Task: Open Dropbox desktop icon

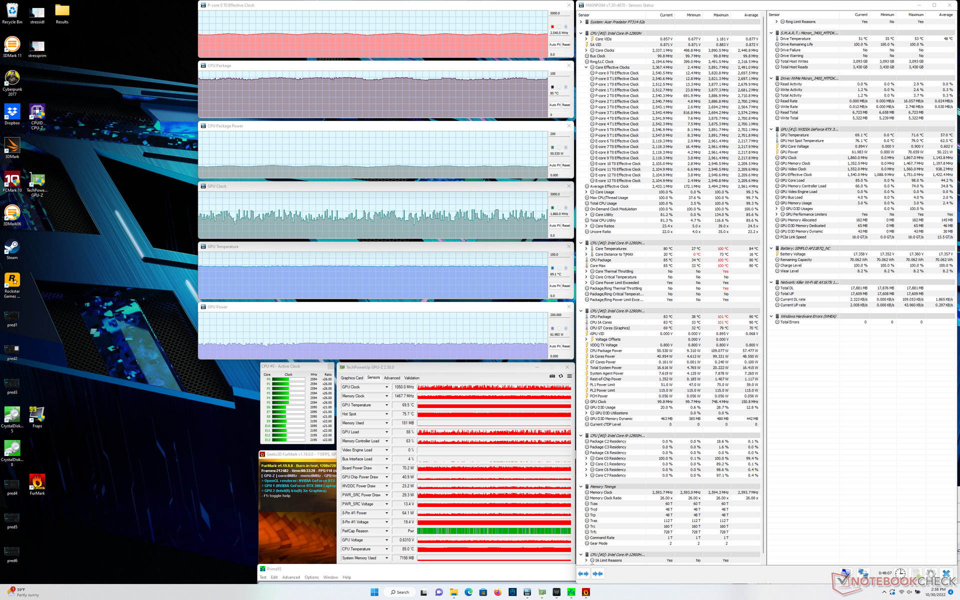Action: tap(12, 114)
